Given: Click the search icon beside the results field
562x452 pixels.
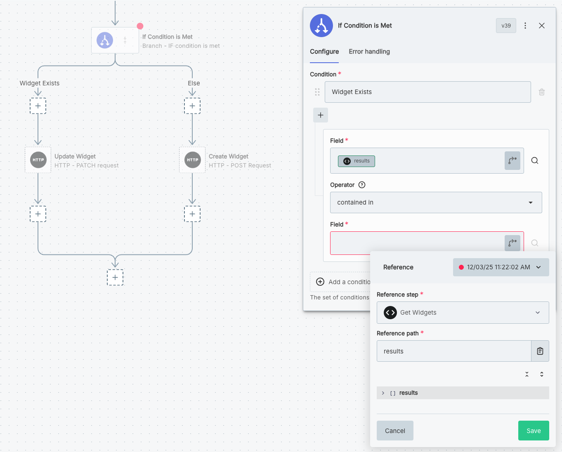Looking at the screenshot, I should pyautogui.click(x=534, y=161).
